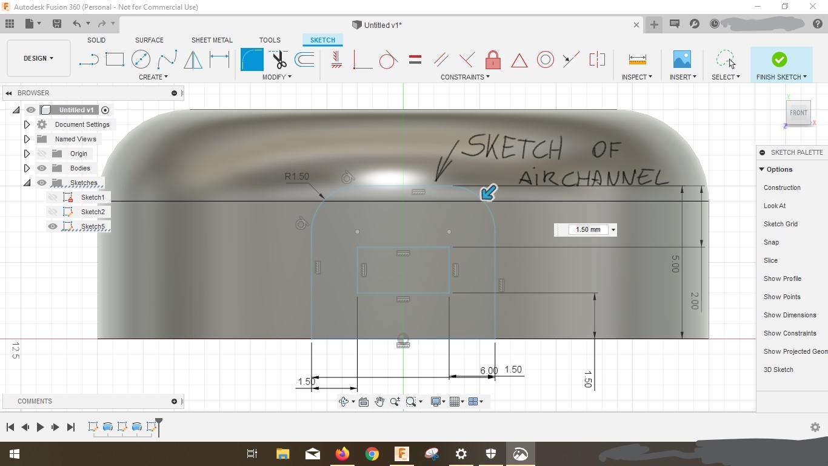This screenshot has height=466, width=828.
Task: Activate the Pan hand tool
Action: [x=379, y=402]
